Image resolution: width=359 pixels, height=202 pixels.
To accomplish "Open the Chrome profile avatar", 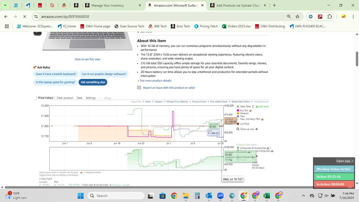I will pyautogui.click(x=343, y=17).
